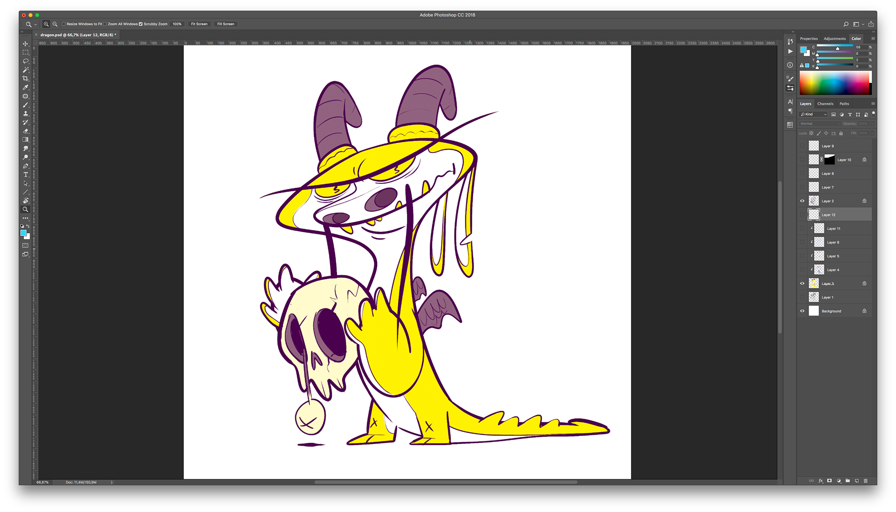Screen dimensions: 896x512
Task: Open the Adjustments panel tab
Action: click(834, 39)
